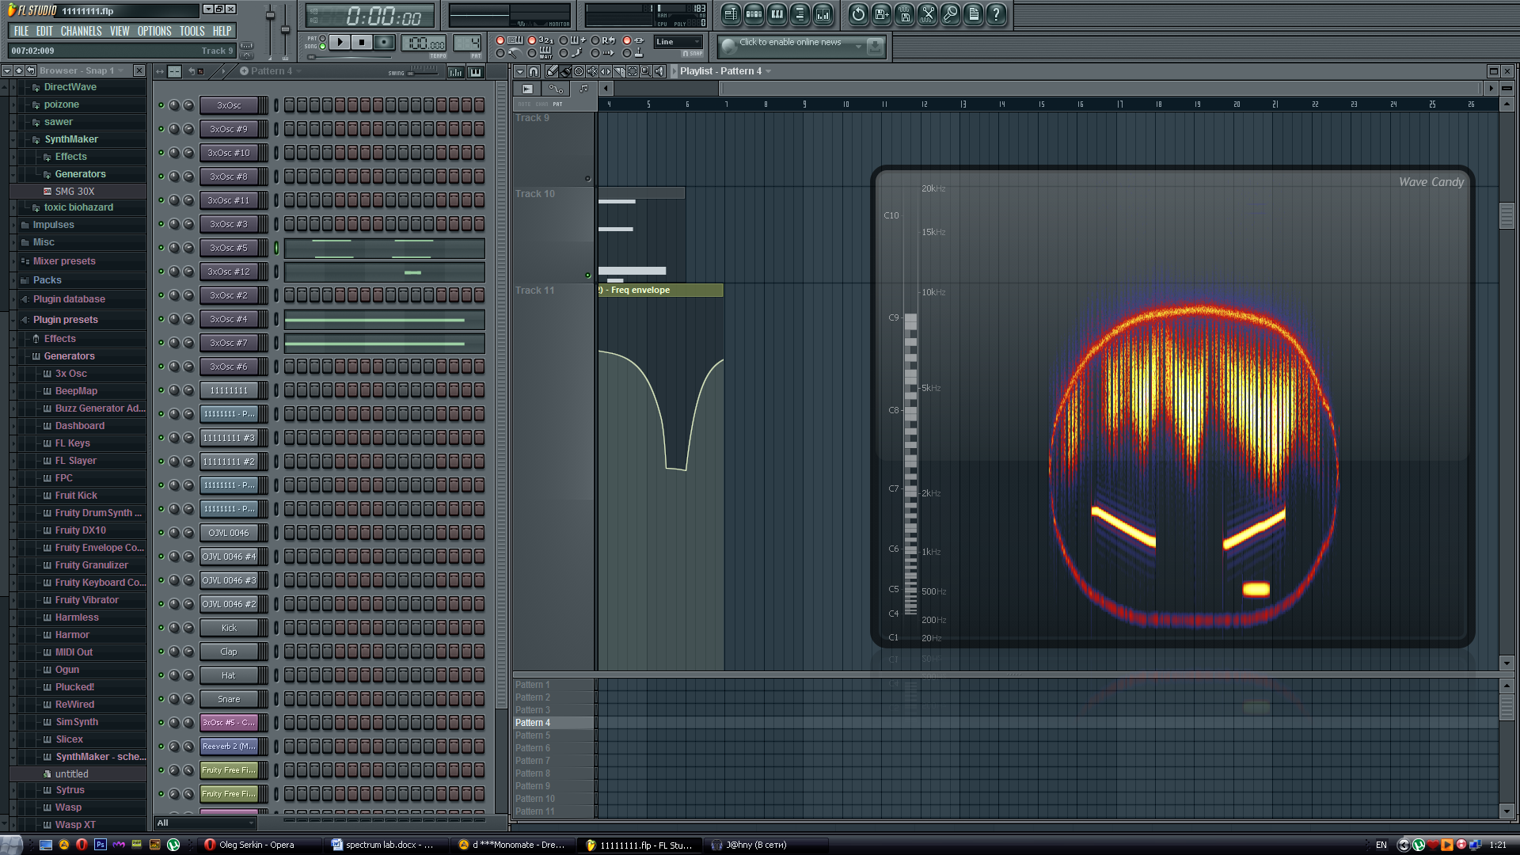The image size is (1520, 855).
Task: Select Song mode radio button
Action: [322, 47]
